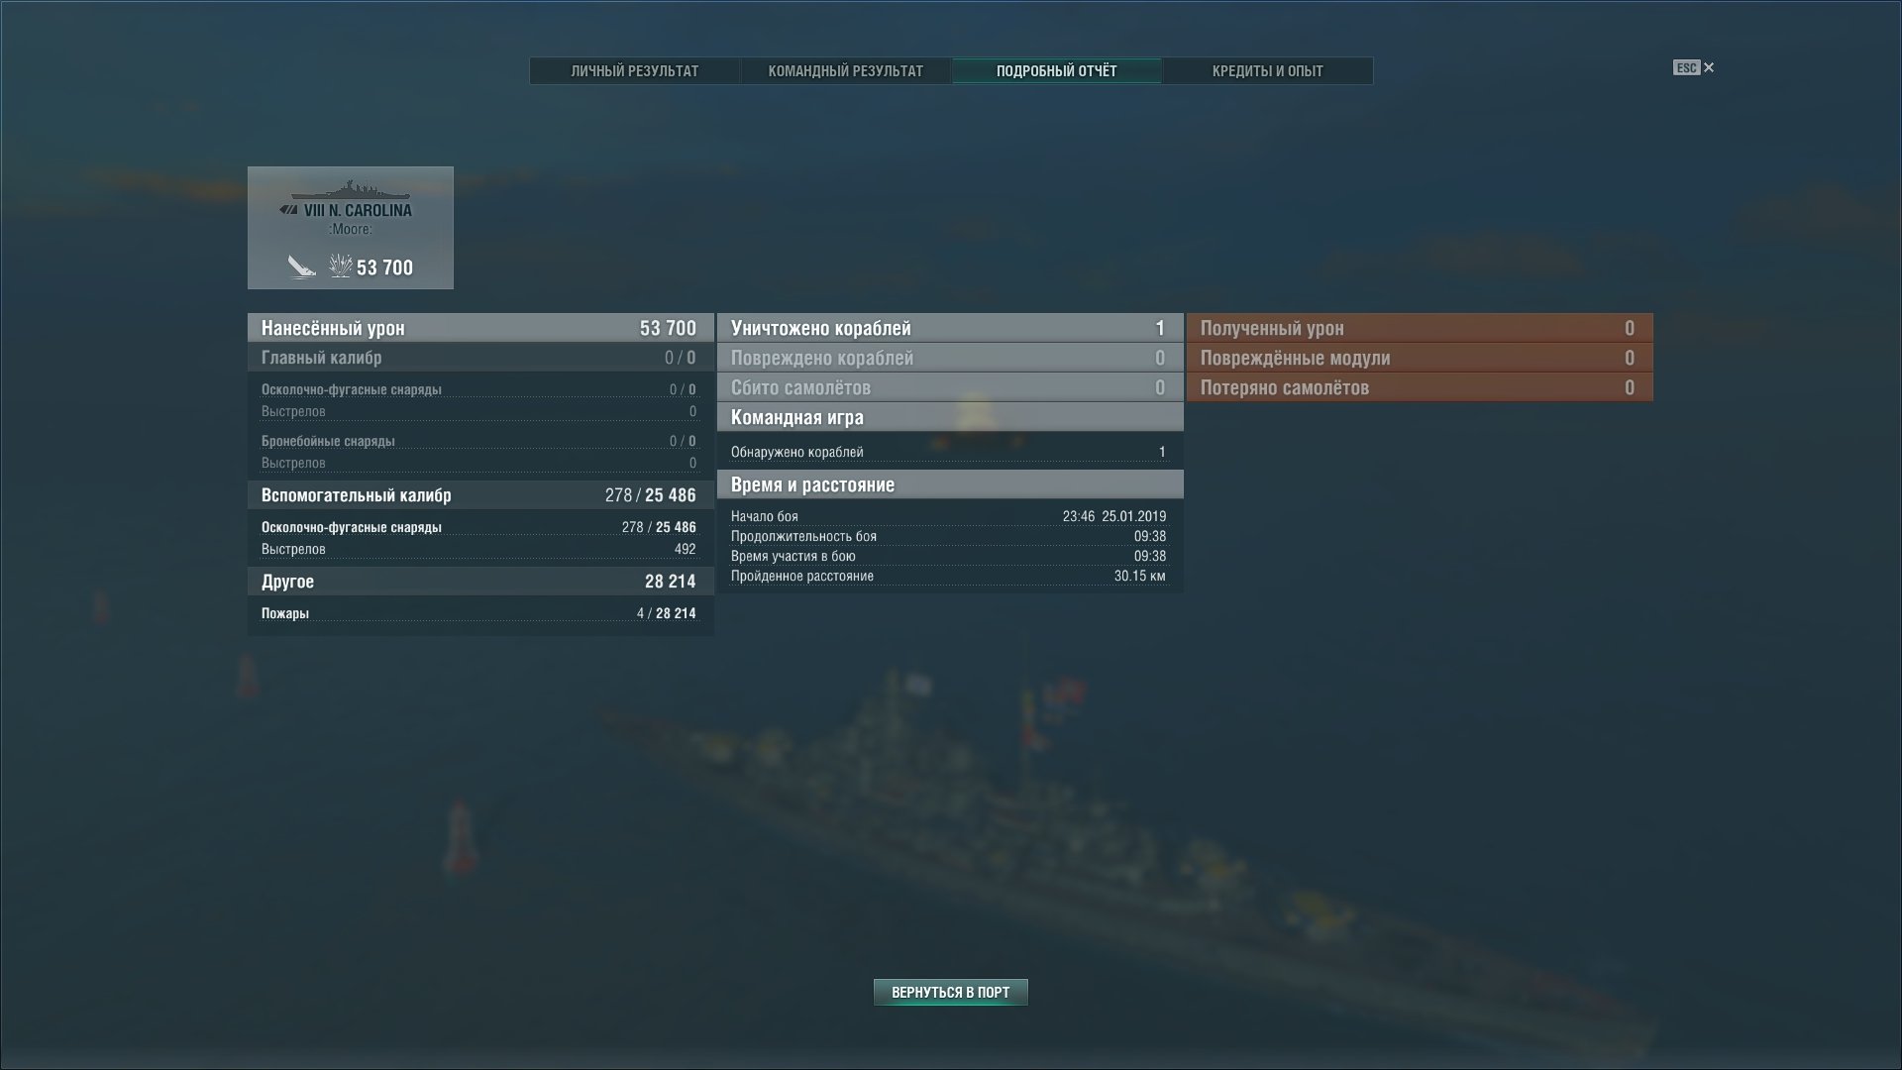Viewport: 1902px width, 1070px height.
Task: Click the ESC key badge icon
Action: pos(1686,67)
